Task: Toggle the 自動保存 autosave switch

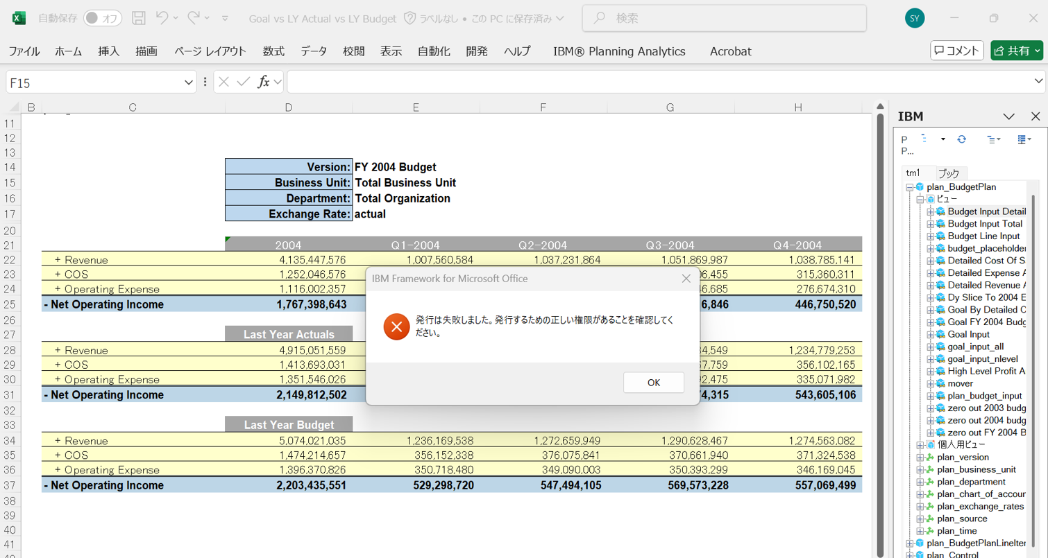Action: (103, 19)
